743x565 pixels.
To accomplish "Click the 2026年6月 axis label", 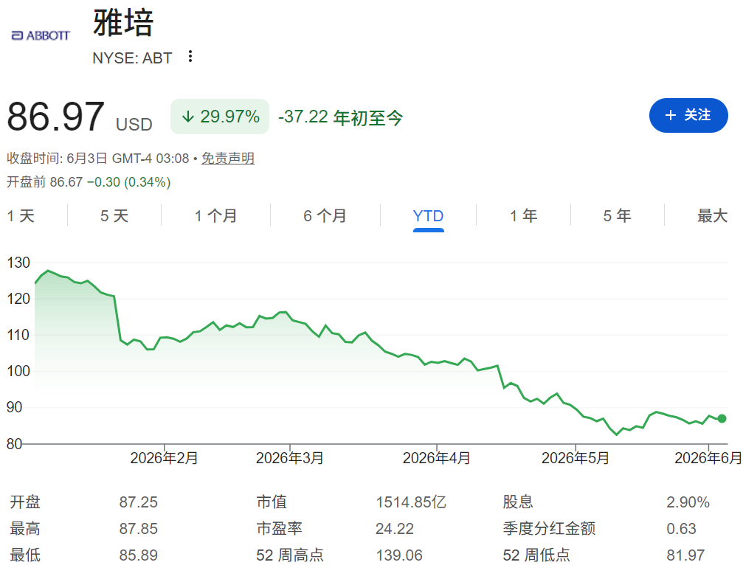I will click(x=708, y=458).
